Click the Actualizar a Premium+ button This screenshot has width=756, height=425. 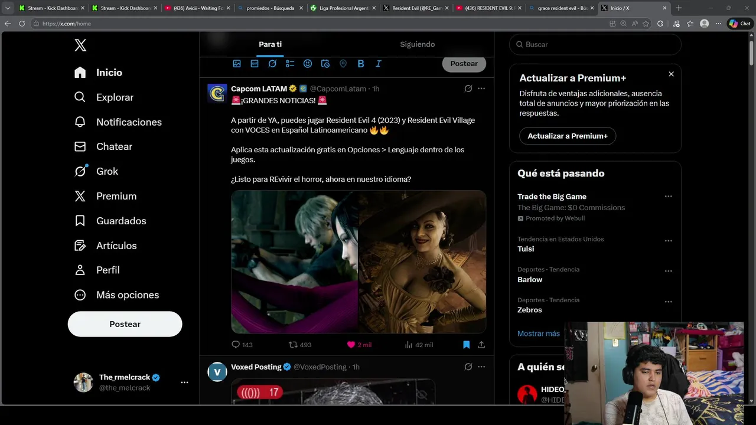(x=568, y=136)
